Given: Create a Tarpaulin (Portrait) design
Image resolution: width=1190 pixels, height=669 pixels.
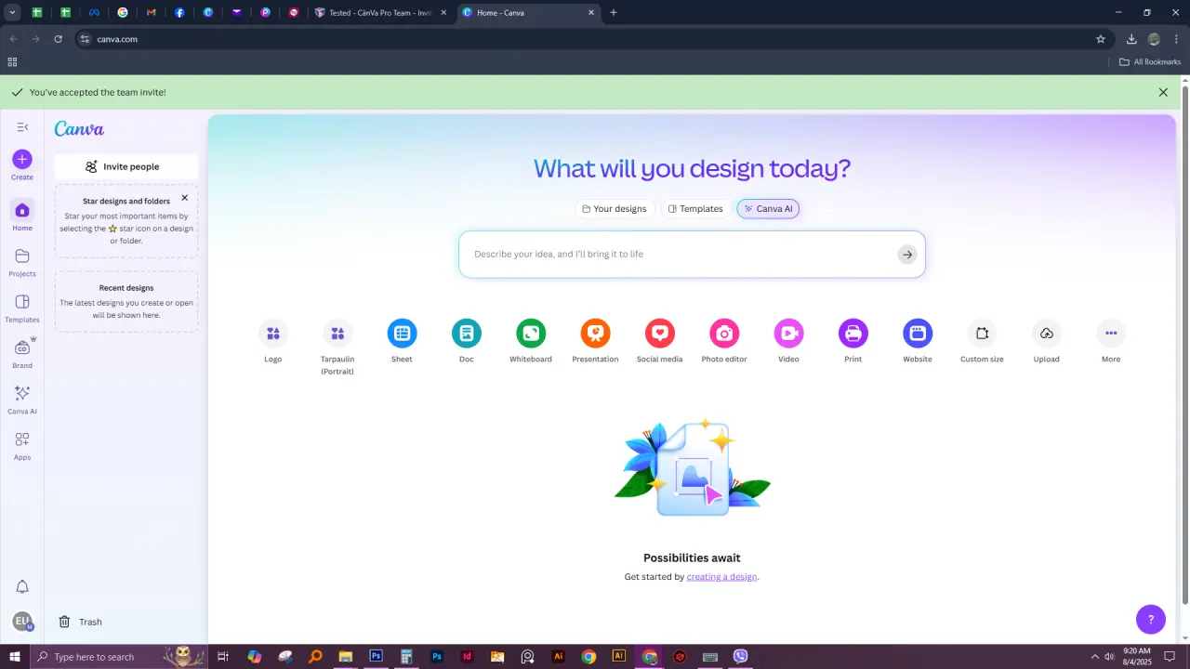Looking at the screenshot, I should tap(337, 347).
